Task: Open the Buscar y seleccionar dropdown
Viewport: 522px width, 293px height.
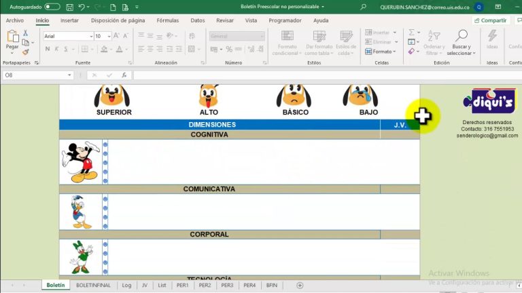Action: tap(461, 50)
